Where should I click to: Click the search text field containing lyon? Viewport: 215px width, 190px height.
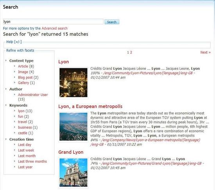coord(53,22)
